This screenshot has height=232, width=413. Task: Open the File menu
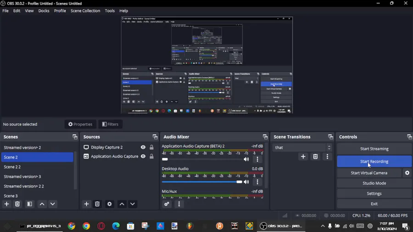(x=5, y=11)
